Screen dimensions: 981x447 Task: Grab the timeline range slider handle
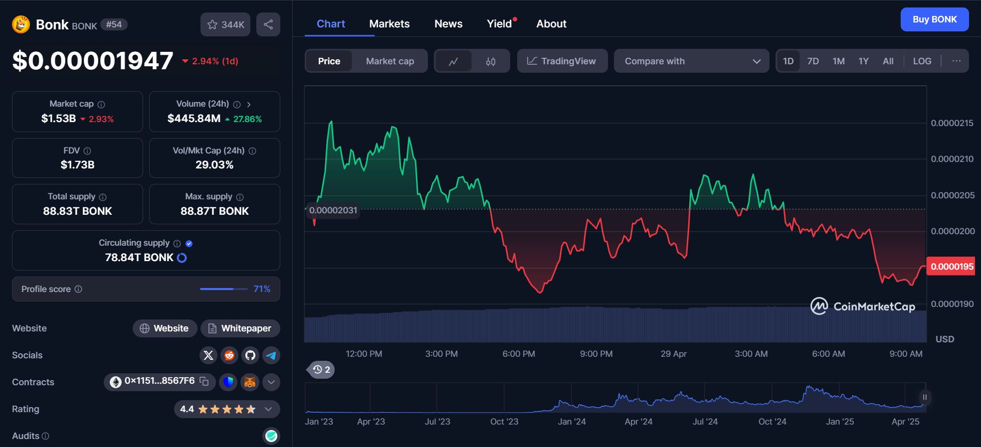point(924,397)
